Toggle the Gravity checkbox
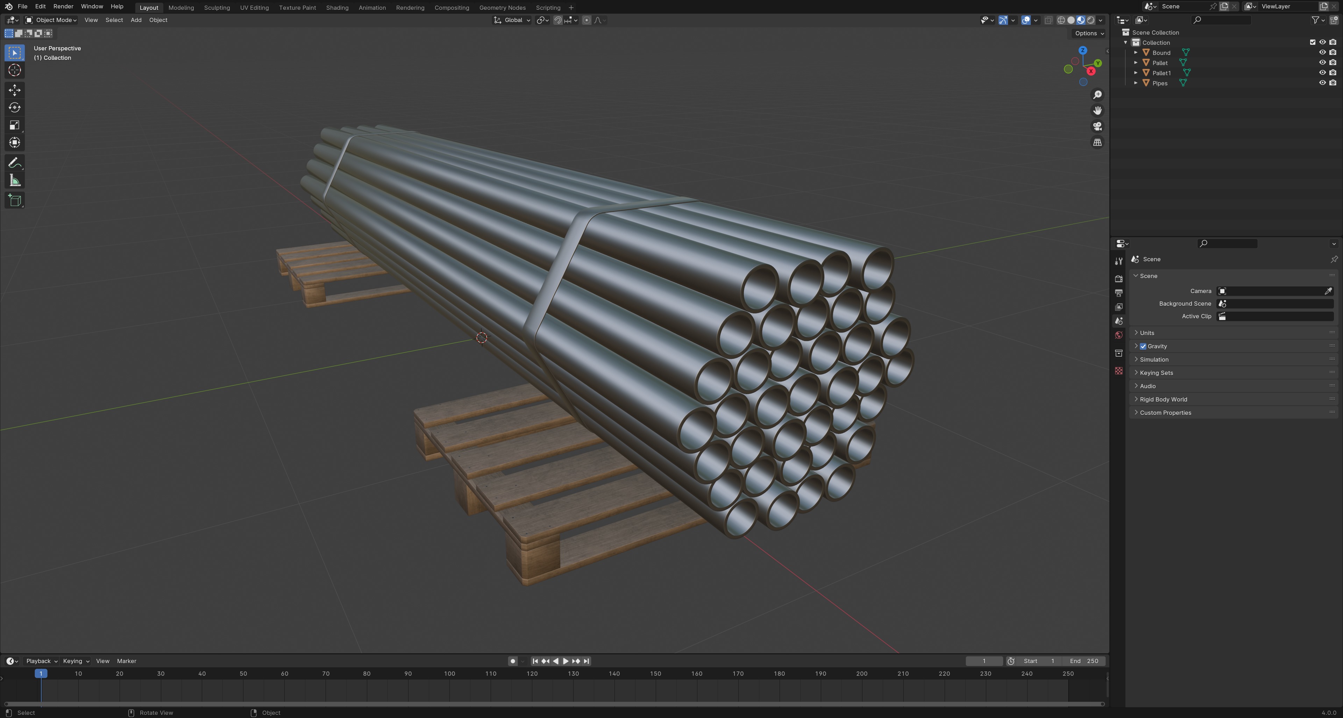Viewport: 1343px width, 718px height. [1143, 346]
